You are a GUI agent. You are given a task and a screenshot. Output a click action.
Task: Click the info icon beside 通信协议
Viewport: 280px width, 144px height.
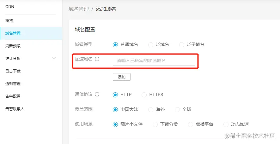click(97, 94)
